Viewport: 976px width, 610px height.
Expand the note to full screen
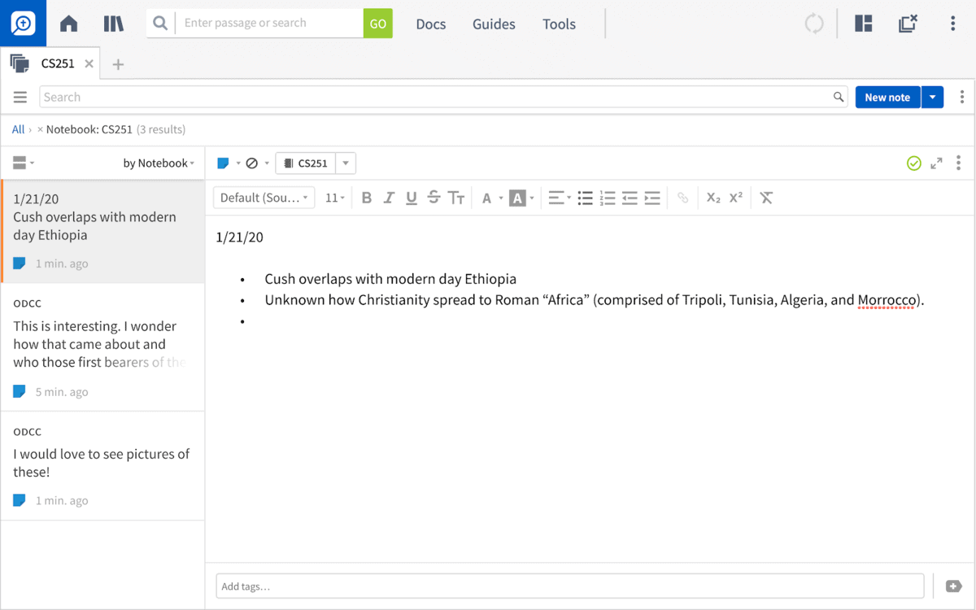click(x=936, y=163)
